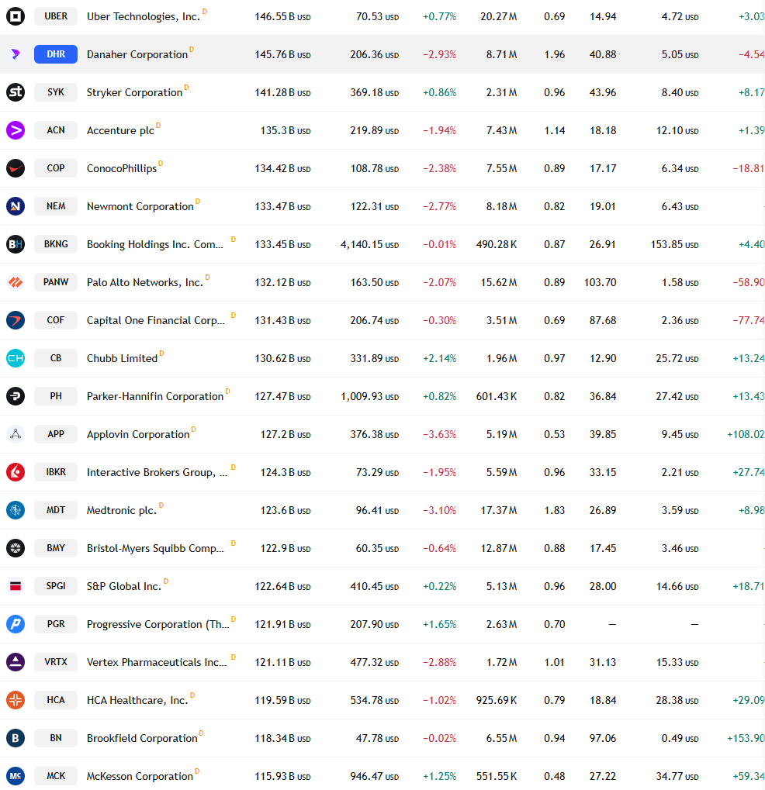Image resolution: width=765 pixels, height=790 pixels.
Task: Open Medtronic plc. company link
Action: pos(122,510)
